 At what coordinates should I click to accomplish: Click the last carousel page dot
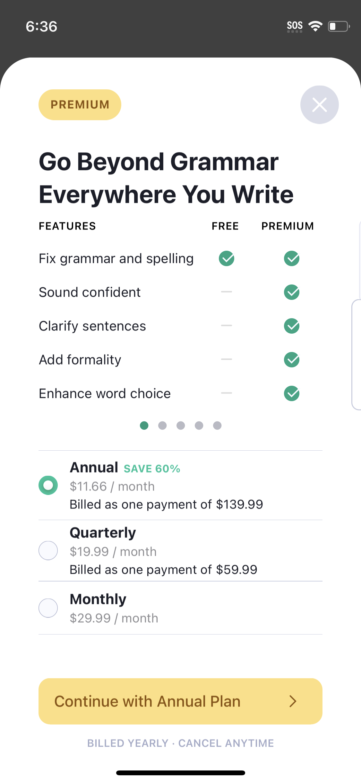[217, 425]
